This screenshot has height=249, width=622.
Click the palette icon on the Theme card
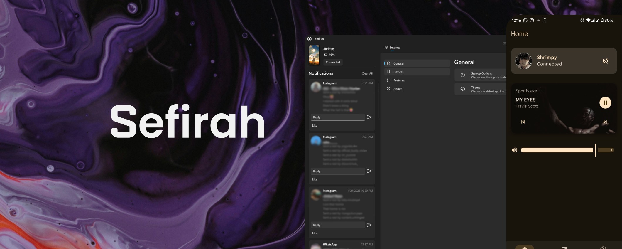[x=463, y=89]
